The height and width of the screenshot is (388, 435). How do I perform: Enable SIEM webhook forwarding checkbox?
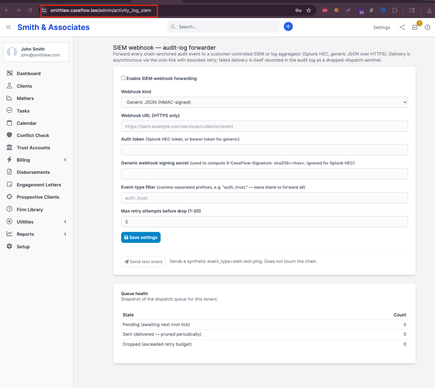[123, 78]
